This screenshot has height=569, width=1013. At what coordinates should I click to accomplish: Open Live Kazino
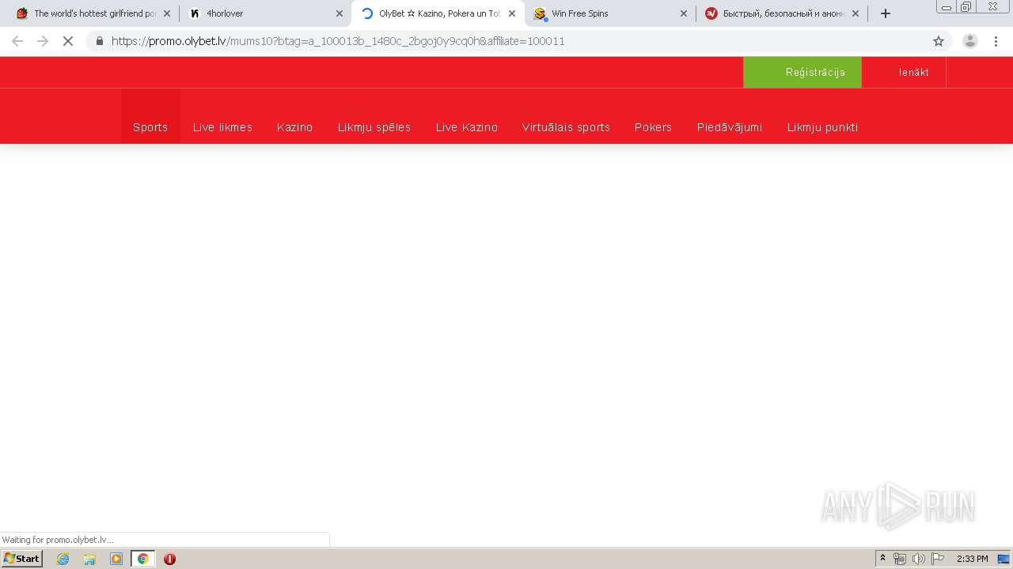467,127
